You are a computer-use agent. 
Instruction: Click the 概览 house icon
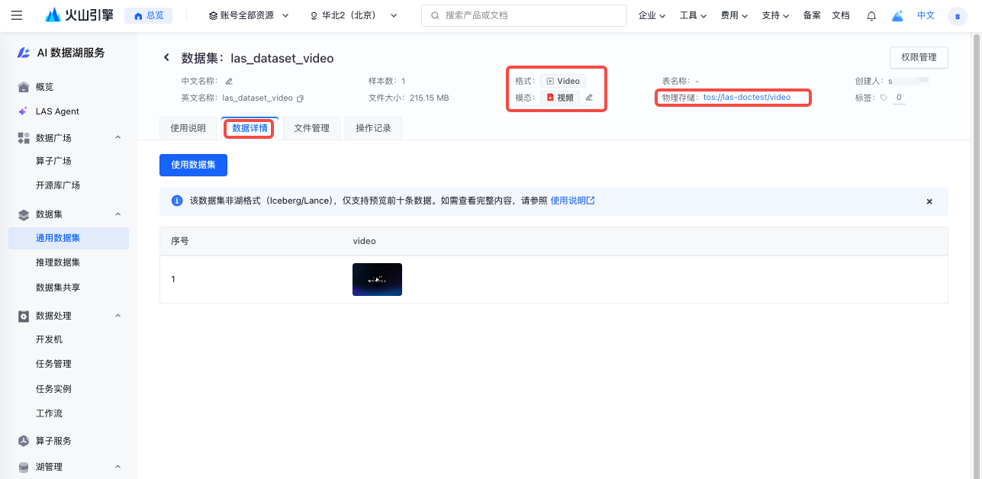(x=24, y=87)
